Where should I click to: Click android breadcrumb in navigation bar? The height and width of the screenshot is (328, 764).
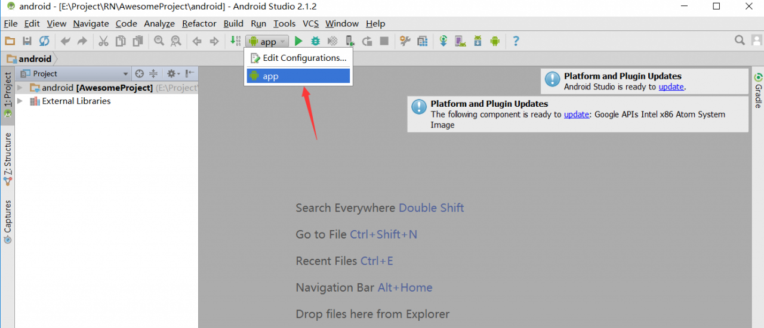pyautogui.click(x=29, y=58)
